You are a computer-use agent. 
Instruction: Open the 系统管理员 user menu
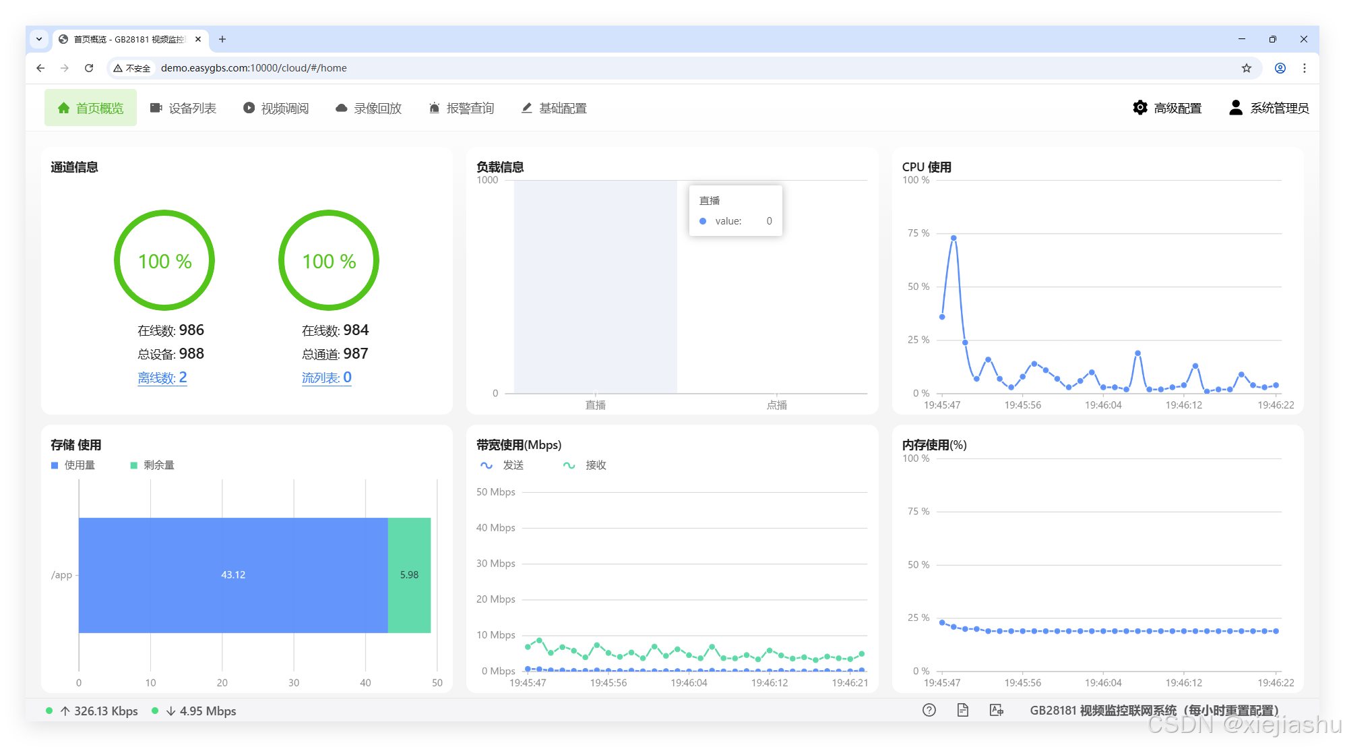point(1269,108)
